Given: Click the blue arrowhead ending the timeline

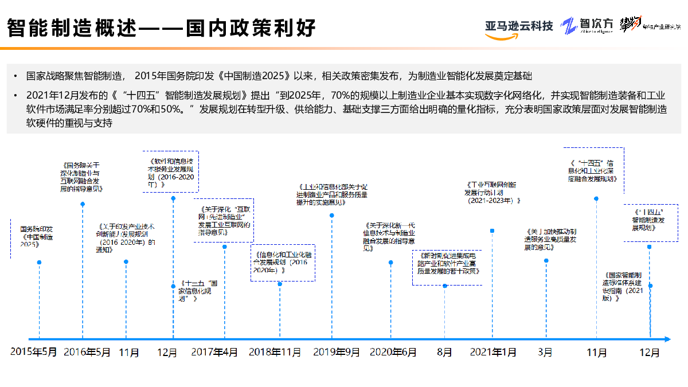Looking at the screenshot, I should pyautogui.click(x=666, y=339).
